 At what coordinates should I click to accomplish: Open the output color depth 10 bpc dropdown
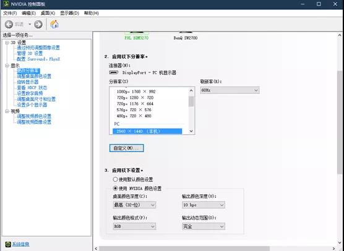coord(203,205)
